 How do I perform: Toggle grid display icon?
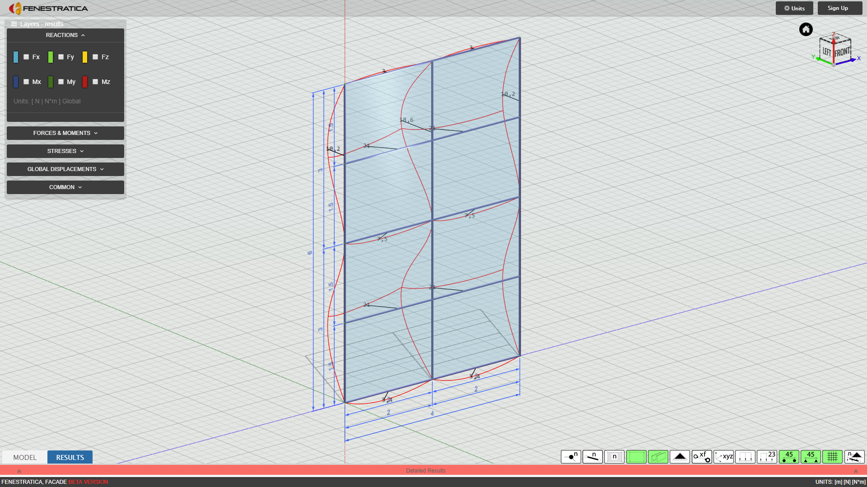click(x=832, y=457)
